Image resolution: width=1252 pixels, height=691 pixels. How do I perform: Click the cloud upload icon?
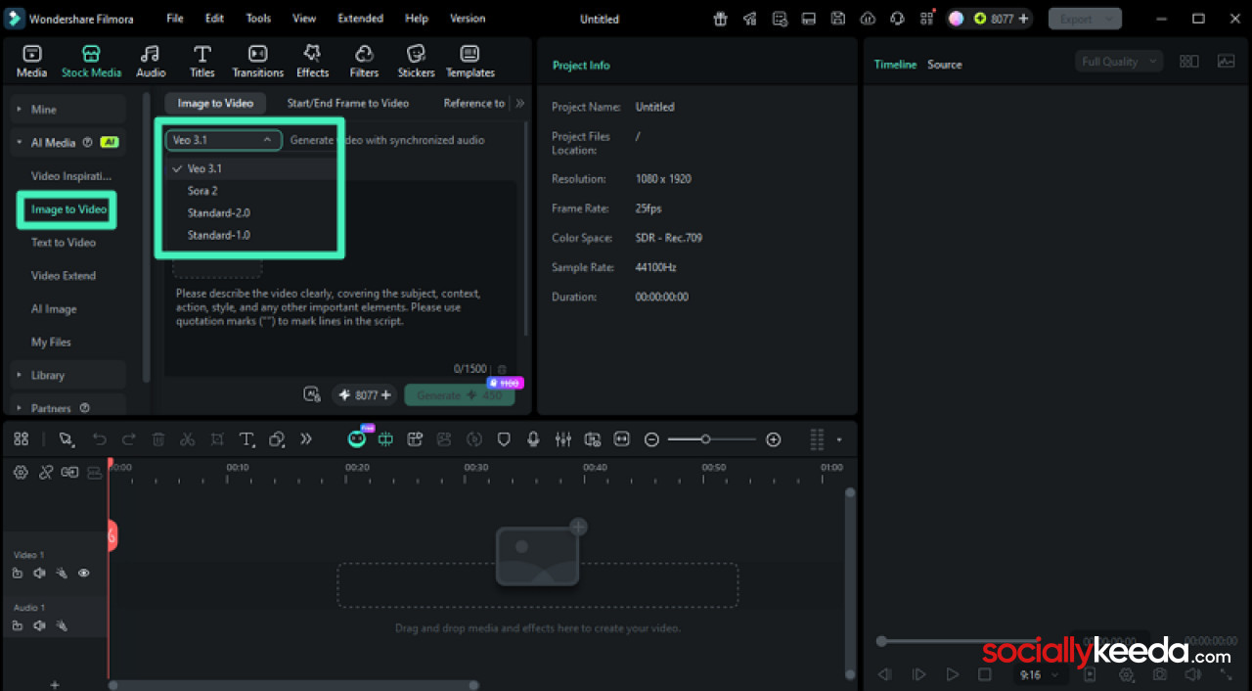point(868,19)
